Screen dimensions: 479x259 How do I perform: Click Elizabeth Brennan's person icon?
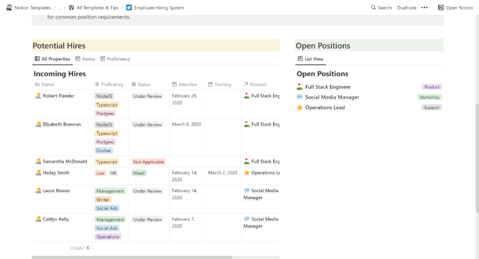tap(38, 124)
